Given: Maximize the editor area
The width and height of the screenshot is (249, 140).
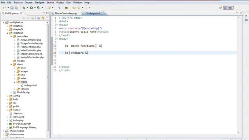Looking at the screenshot, I should [241, 13].
